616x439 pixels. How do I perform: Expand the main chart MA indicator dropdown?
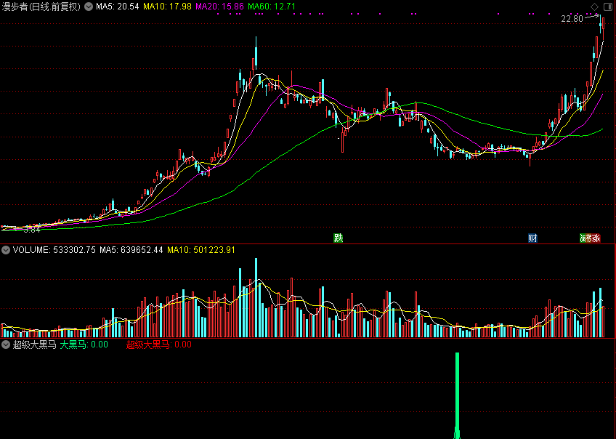[89, 7]
